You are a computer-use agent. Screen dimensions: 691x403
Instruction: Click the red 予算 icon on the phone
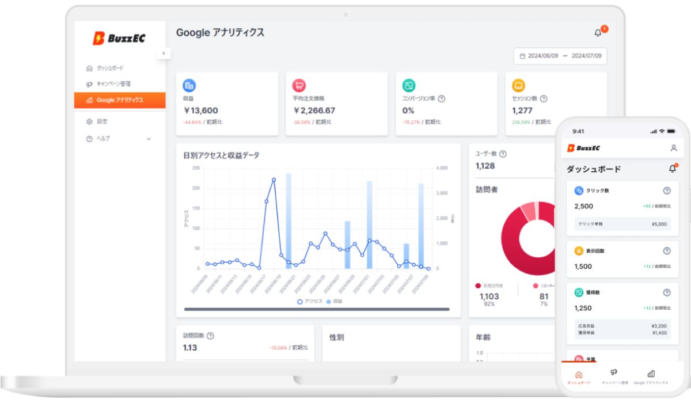[x=579, y=358]
